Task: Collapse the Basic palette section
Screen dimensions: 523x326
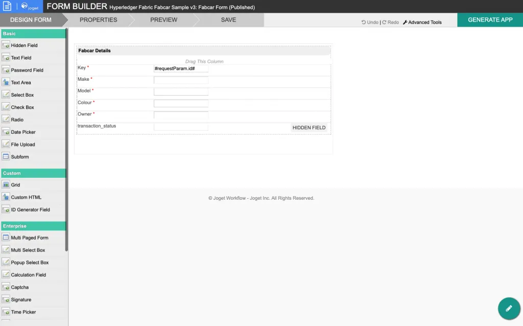Action: point(33,33)
